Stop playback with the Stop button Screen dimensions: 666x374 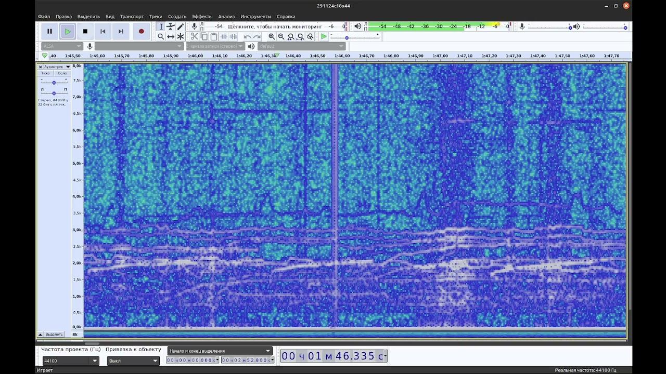tap(85, 31)
